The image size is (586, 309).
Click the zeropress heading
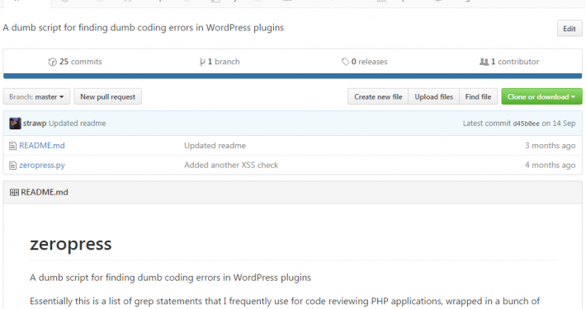[x=71, y=244]
